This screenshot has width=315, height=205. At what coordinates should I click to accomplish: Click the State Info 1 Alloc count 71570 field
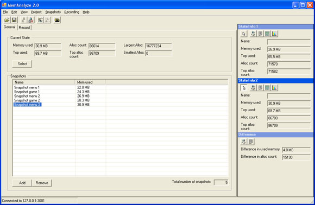[x=289, y=64]
